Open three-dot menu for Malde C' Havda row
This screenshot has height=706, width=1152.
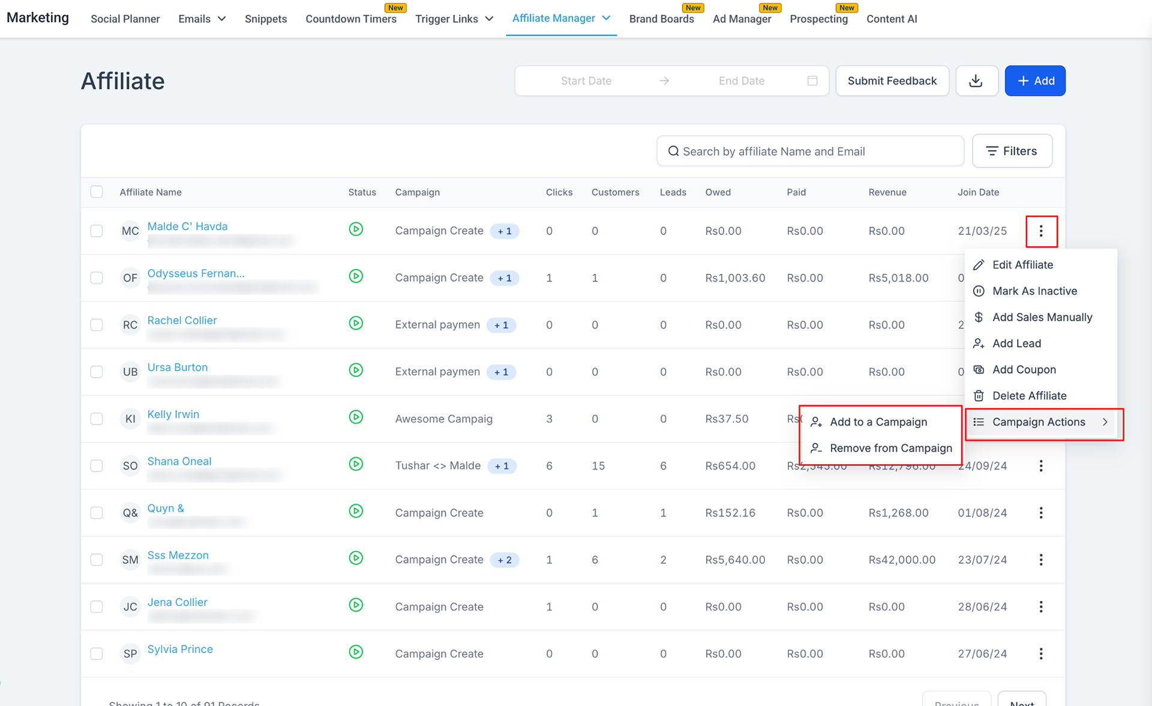(x=1041, y=231)
